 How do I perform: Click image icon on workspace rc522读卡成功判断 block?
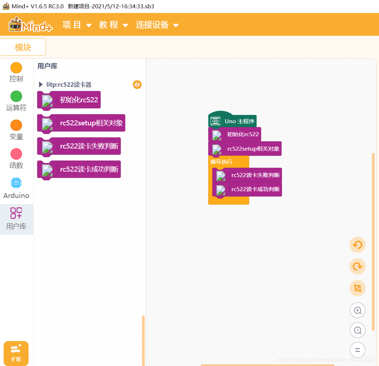pos(221,190)
